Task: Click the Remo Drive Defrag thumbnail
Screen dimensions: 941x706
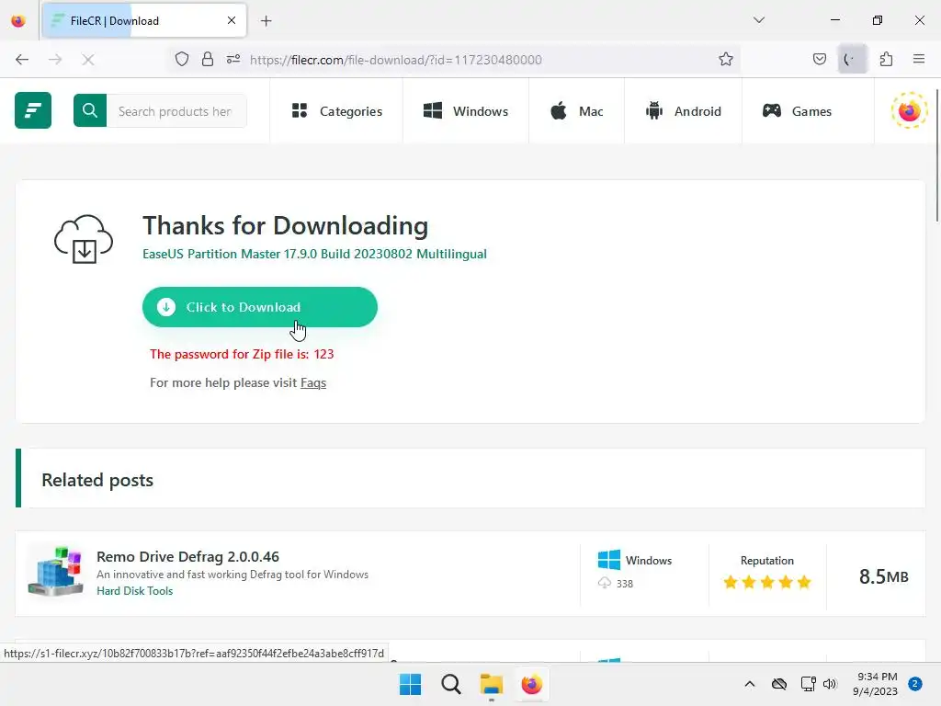Action: (55, 571)
